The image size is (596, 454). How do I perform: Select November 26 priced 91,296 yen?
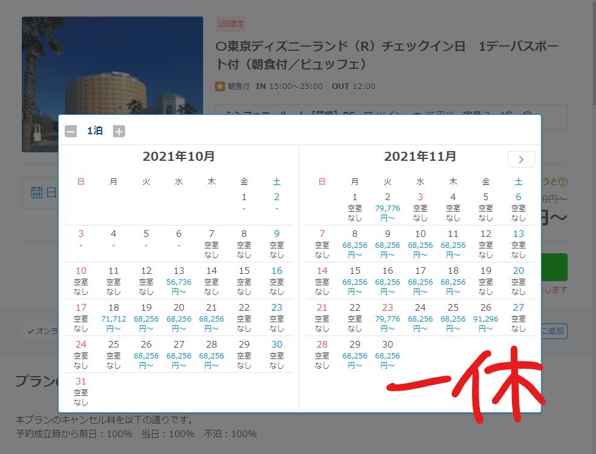click(485, 318)
